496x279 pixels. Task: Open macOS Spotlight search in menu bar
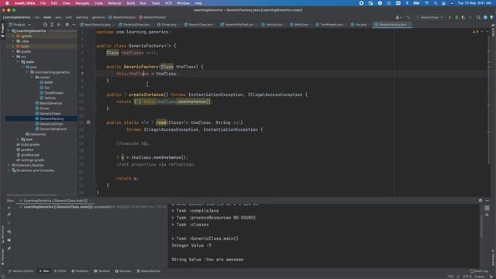point(436,3)
